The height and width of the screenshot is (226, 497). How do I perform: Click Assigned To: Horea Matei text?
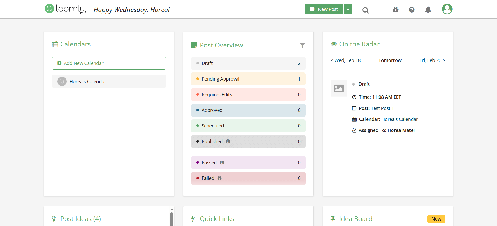387,130
